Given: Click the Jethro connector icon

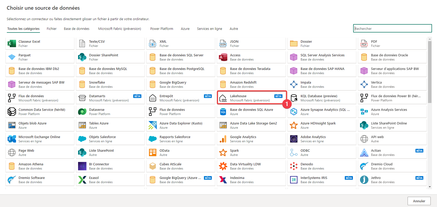Looking at the screenshot, I should 364,180.
